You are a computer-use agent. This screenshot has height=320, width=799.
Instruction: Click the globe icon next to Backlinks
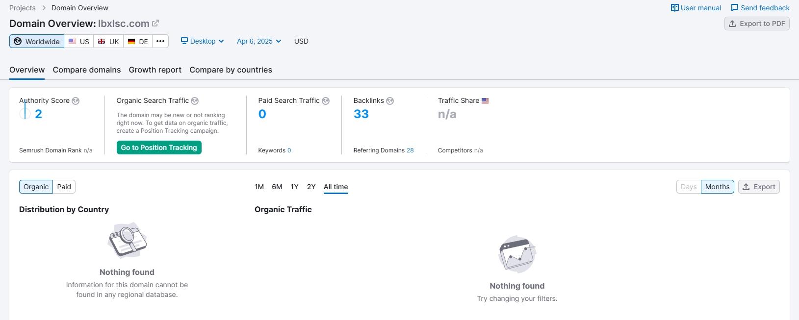390,101
